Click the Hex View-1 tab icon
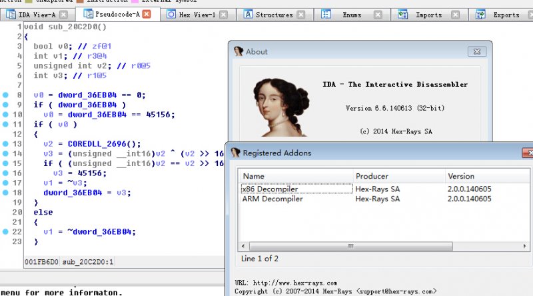Viewport: 533px width, 296px height. click(x=171, y=15)
